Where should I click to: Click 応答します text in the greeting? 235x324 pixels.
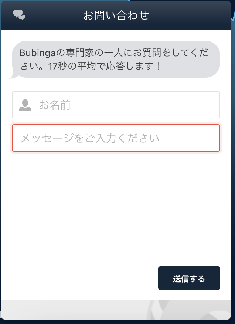click(x=129, y=67)
